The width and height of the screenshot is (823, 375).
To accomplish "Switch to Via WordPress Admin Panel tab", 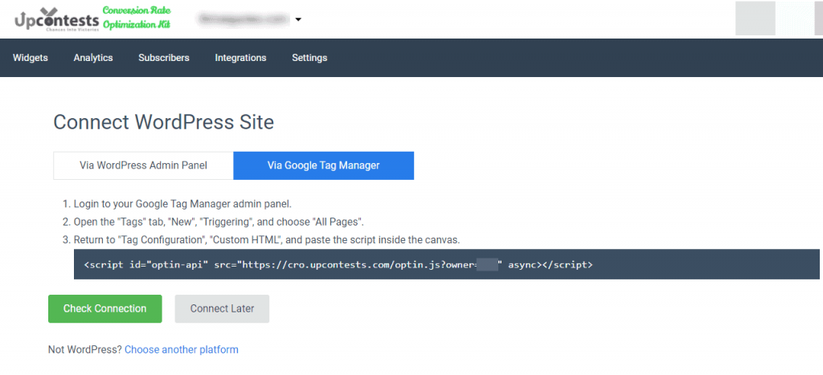I will click(143, 165).
